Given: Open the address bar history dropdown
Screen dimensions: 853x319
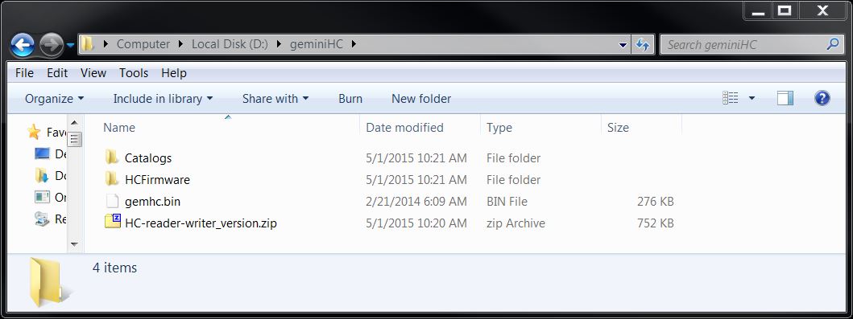Looking at the screenshot, I should pos(623,45).
